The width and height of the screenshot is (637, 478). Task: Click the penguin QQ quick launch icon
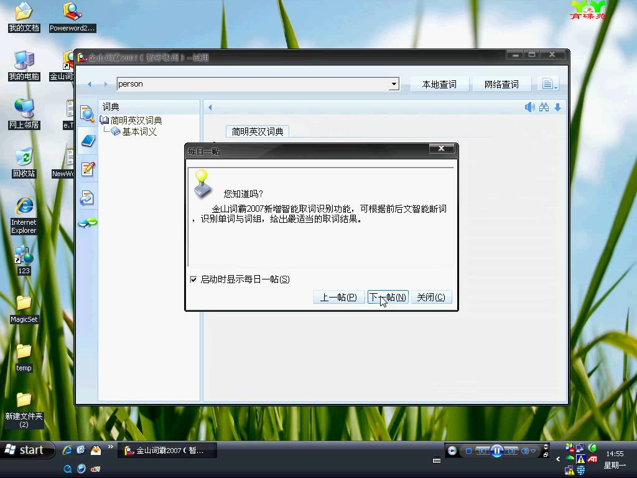coord(96,450)
